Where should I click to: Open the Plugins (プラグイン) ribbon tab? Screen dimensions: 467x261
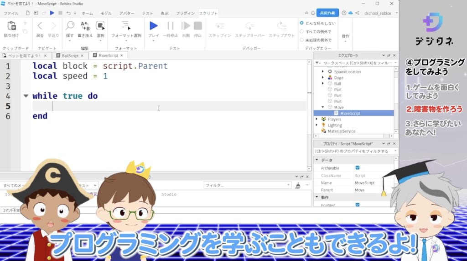click(x=185, y=13)
